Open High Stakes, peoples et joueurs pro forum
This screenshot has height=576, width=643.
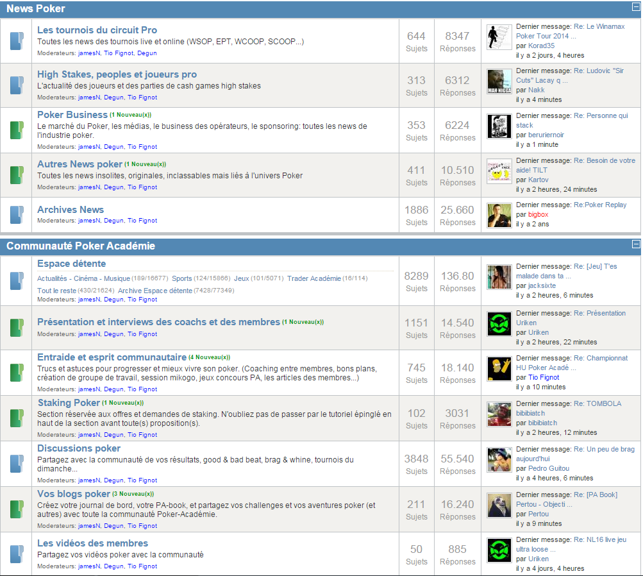coord(117,74)
